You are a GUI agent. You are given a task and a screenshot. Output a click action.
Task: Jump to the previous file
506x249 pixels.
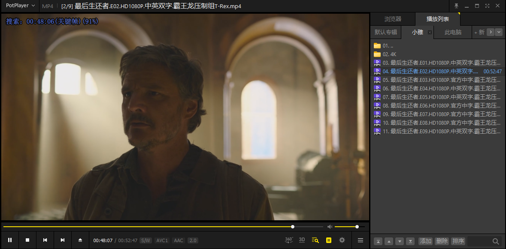45,240
